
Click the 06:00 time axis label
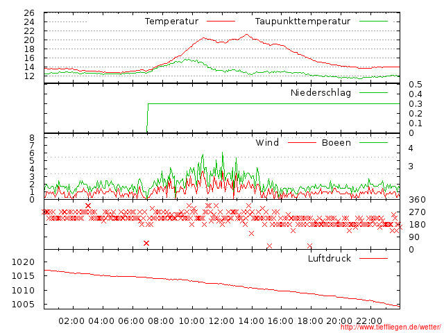pos(131,321)
